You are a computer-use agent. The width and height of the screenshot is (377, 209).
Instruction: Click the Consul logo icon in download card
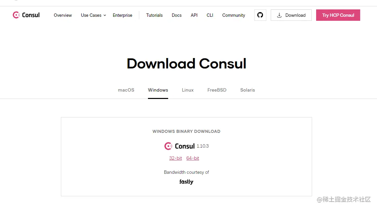(x=168, y=146)
